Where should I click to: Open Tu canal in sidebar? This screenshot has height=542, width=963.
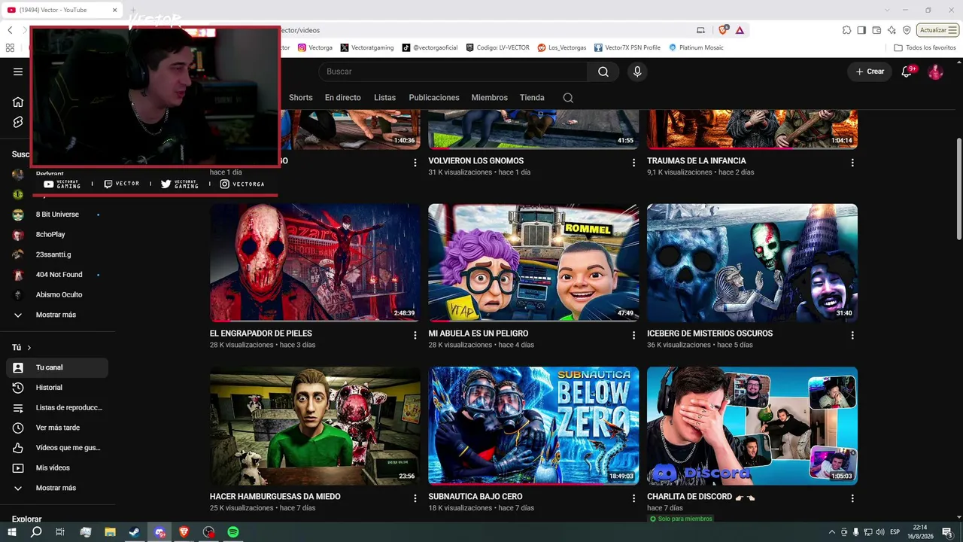(57, 367)
